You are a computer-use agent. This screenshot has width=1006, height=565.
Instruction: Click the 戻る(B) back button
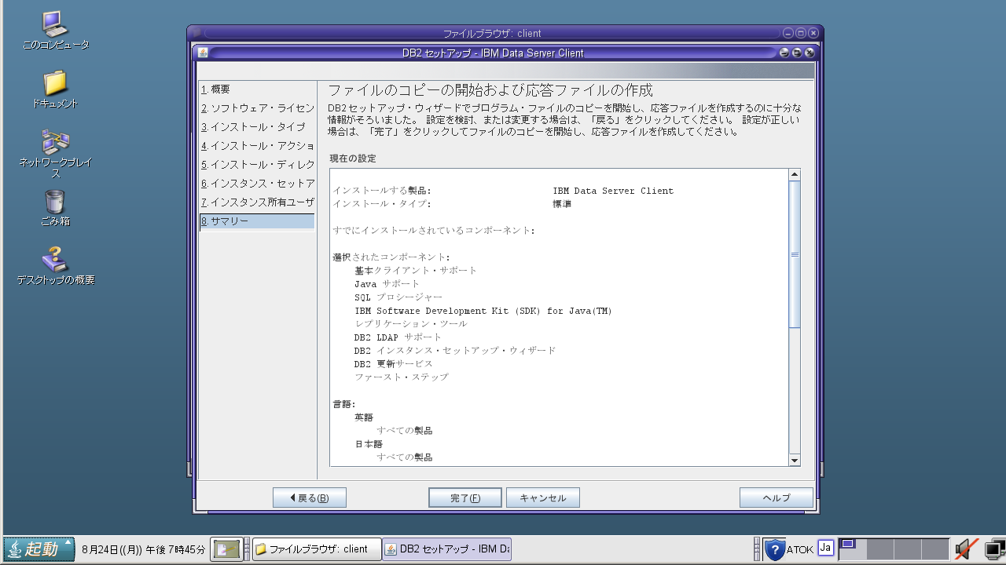310,498
